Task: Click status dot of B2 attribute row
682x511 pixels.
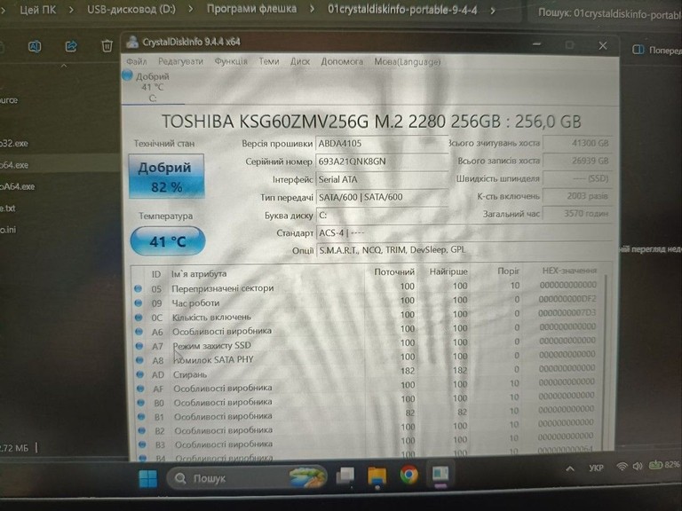Action: pyautogui.click(x=141, y=430)
